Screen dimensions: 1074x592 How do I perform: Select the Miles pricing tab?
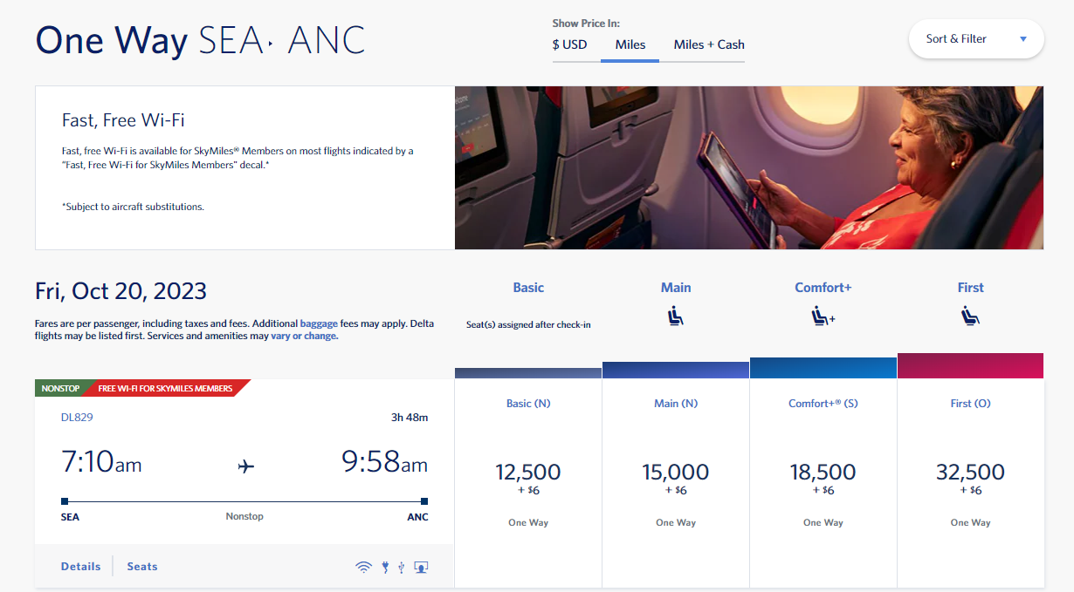(630, 44)
